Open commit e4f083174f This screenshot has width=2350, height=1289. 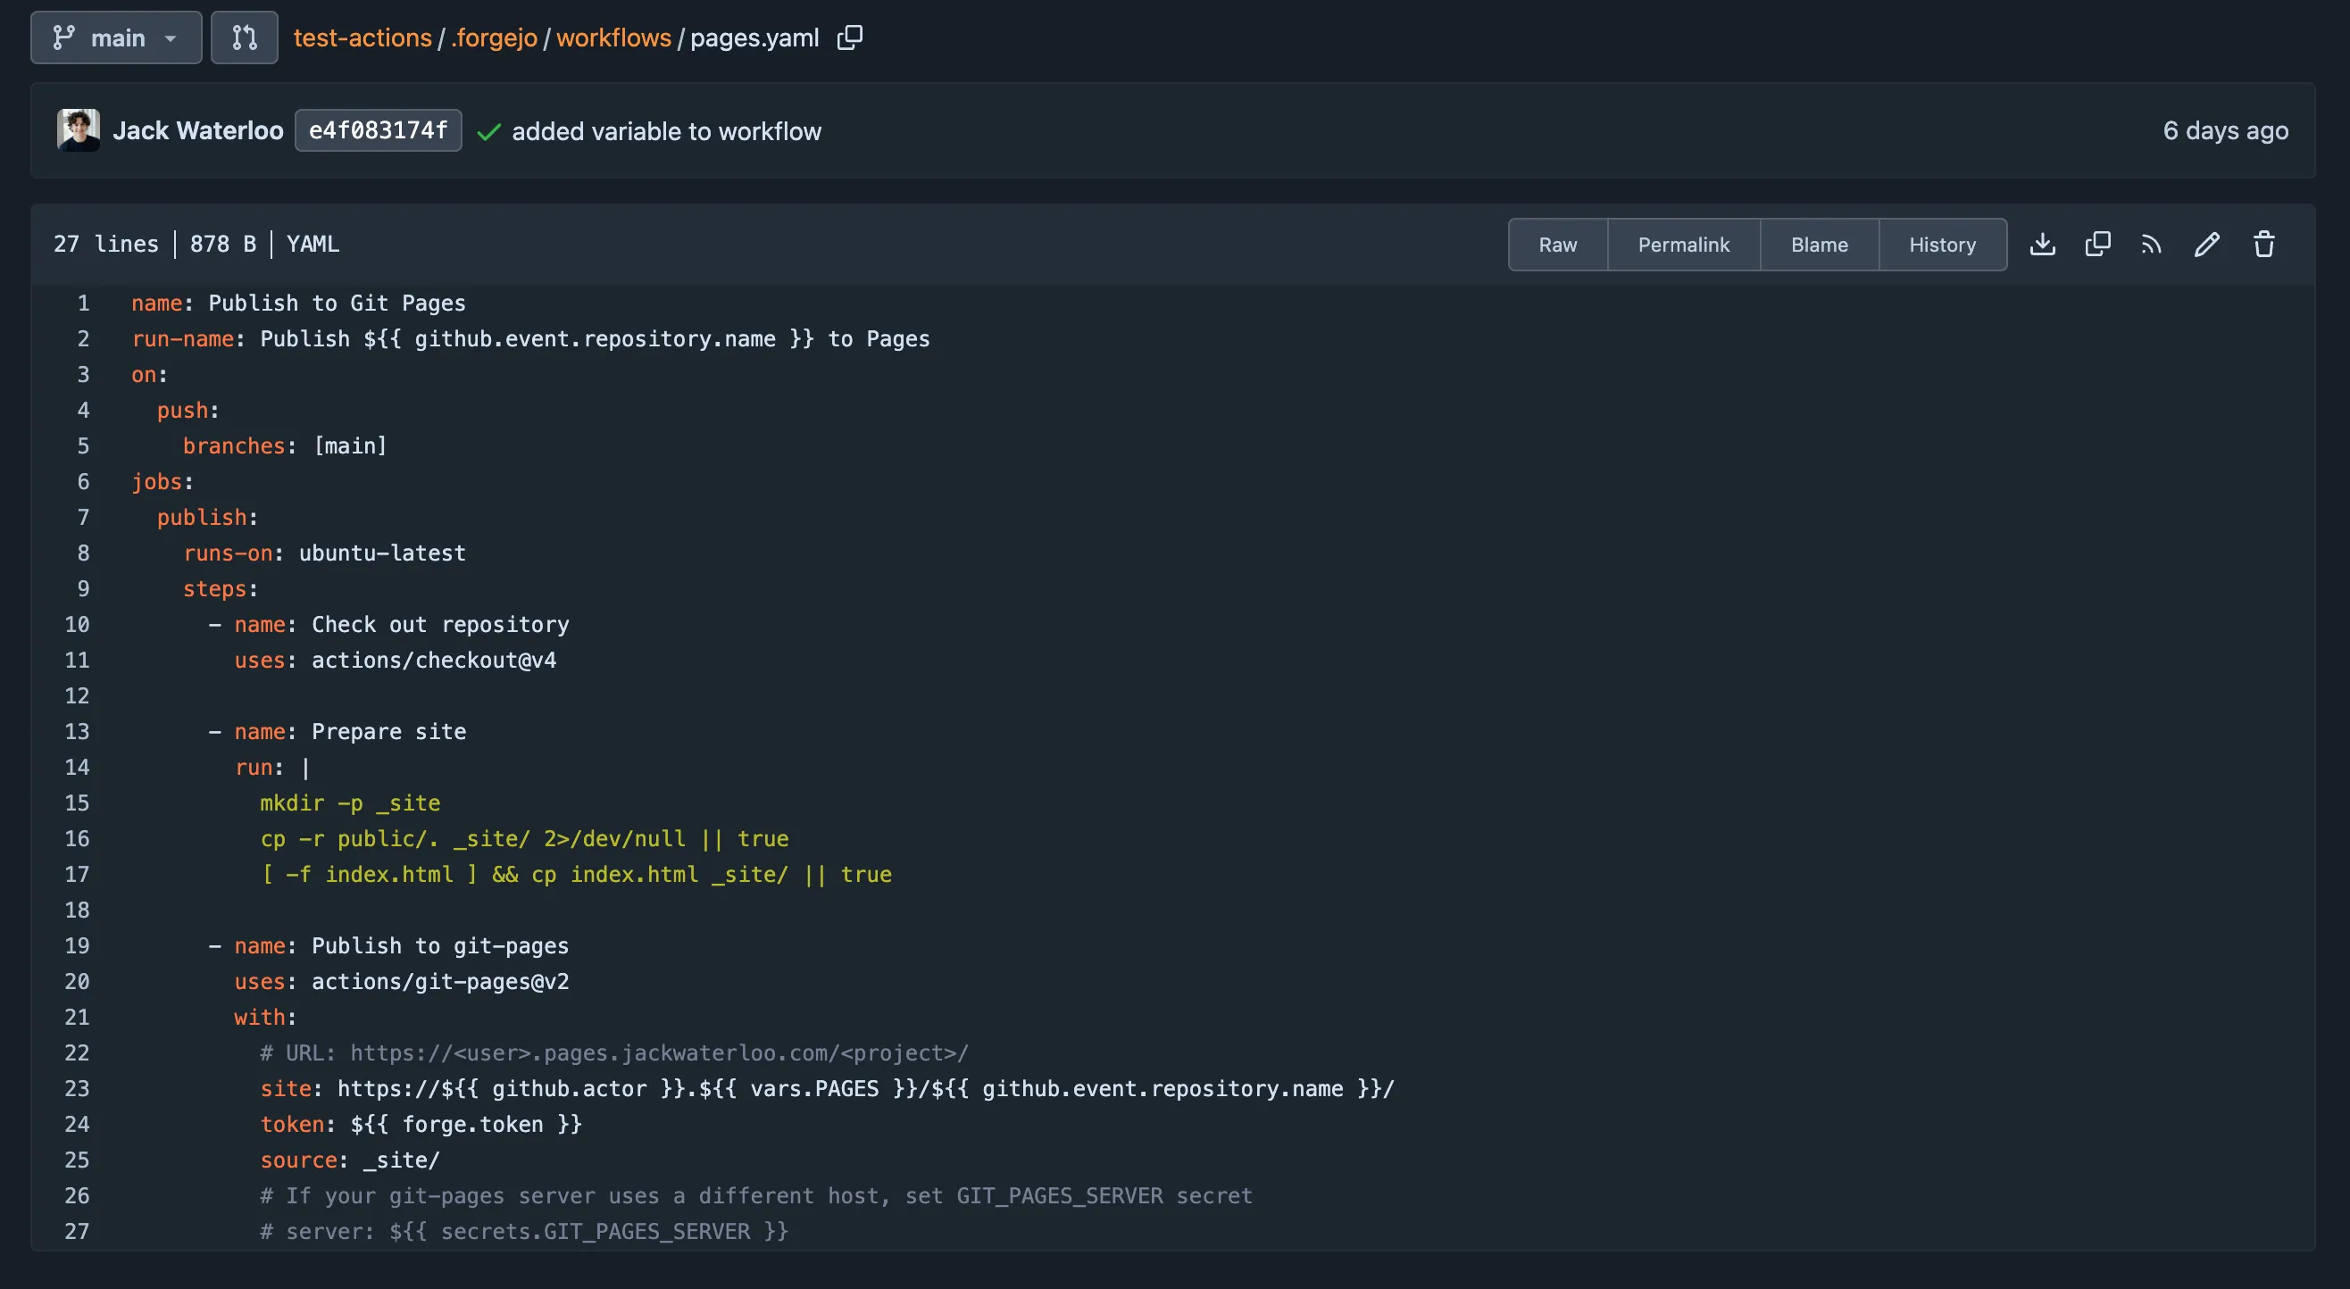(x=378, y=130)
